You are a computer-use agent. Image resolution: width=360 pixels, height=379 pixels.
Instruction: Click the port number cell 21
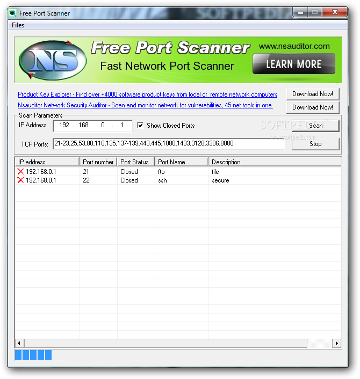coord(86,172)
